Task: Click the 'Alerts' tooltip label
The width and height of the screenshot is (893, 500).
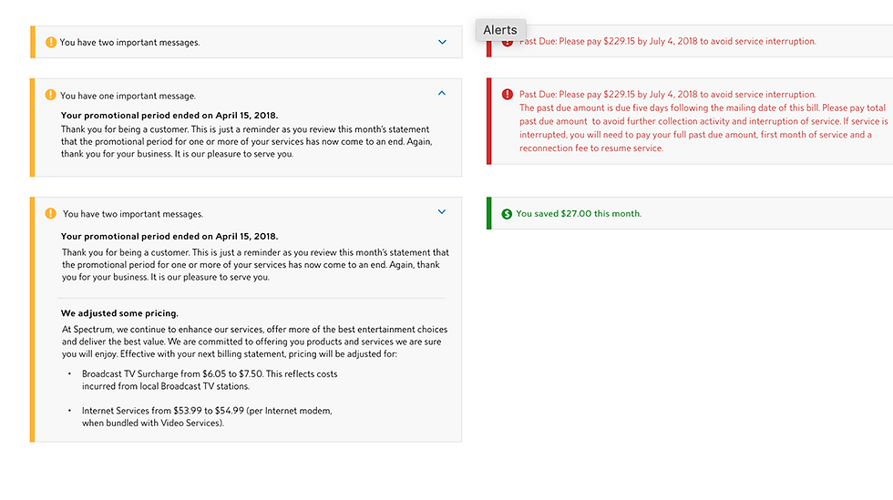Action: tap(500, 30)
